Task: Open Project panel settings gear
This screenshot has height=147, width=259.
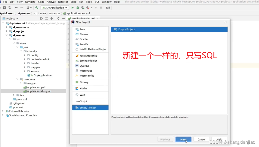Action: point(58,19)
